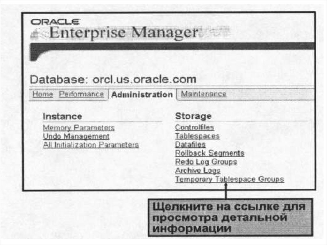Screen dimensions: 327x245
Task: Open the Controlfiles link
Action: (x=194, y=127)
